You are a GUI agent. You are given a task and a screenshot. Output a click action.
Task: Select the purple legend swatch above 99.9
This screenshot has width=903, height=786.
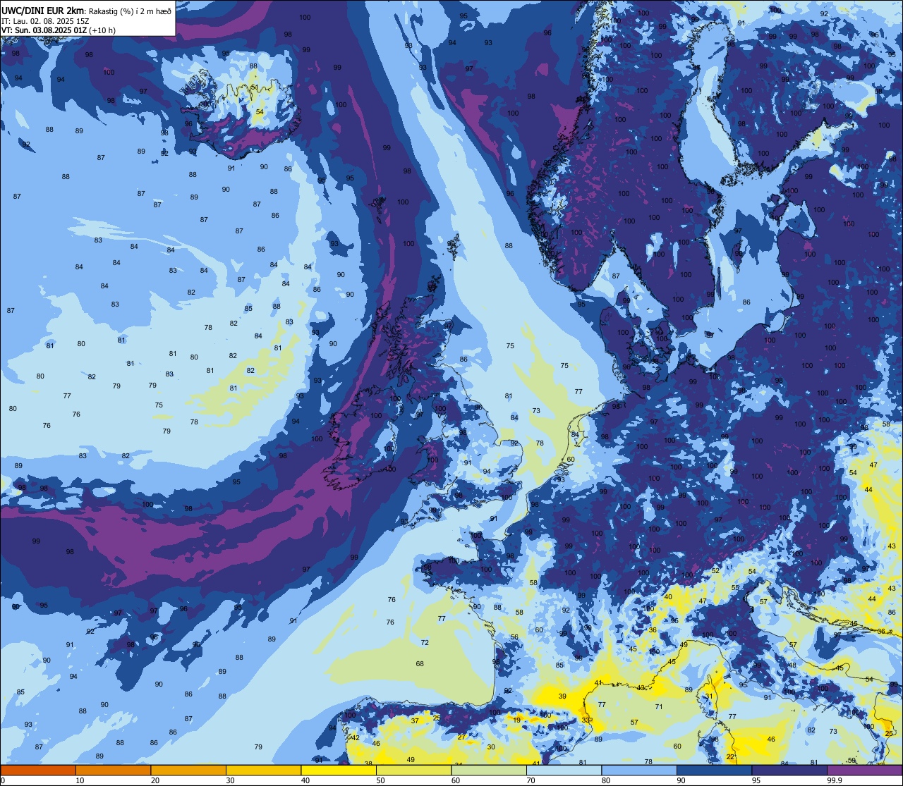pyautogui.click(x=864, y=770)
